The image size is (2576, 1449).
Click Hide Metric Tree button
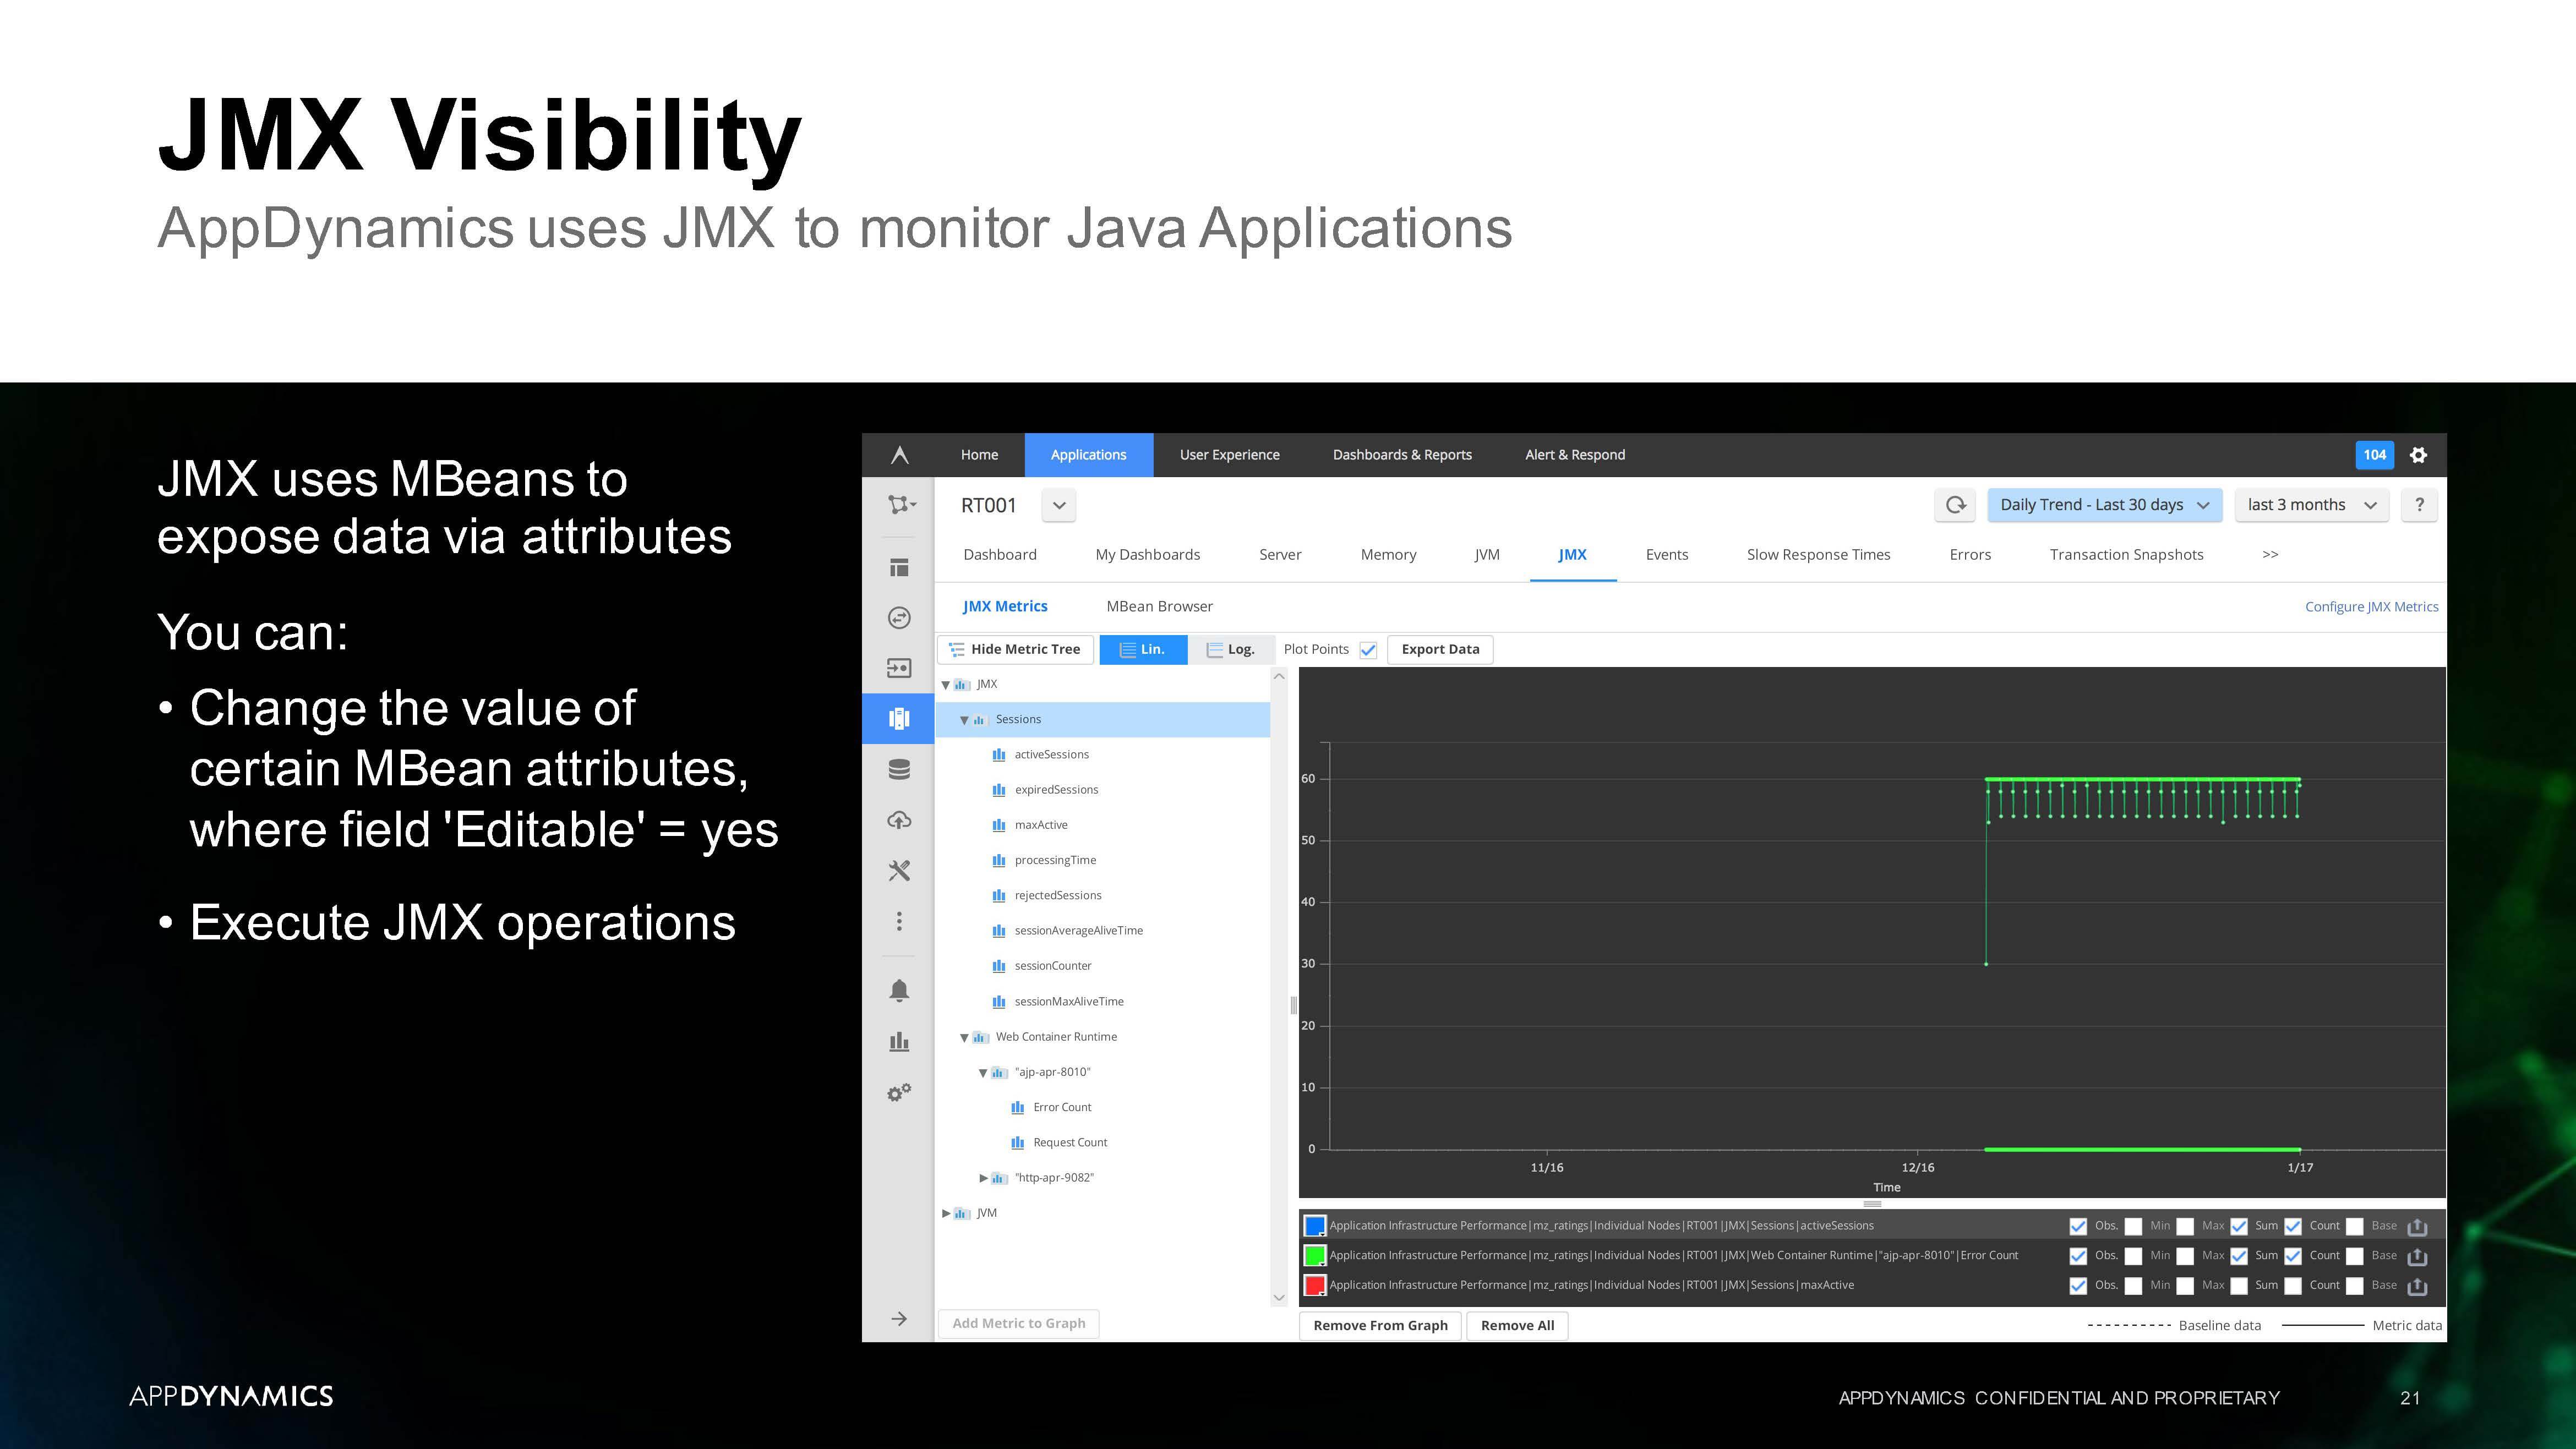click(x=1015, y=650)
